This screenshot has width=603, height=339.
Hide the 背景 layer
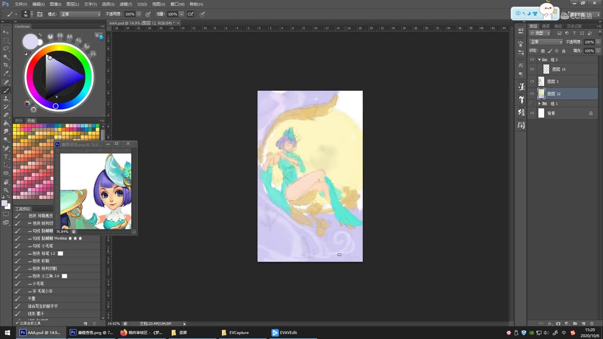pos(532,113)
